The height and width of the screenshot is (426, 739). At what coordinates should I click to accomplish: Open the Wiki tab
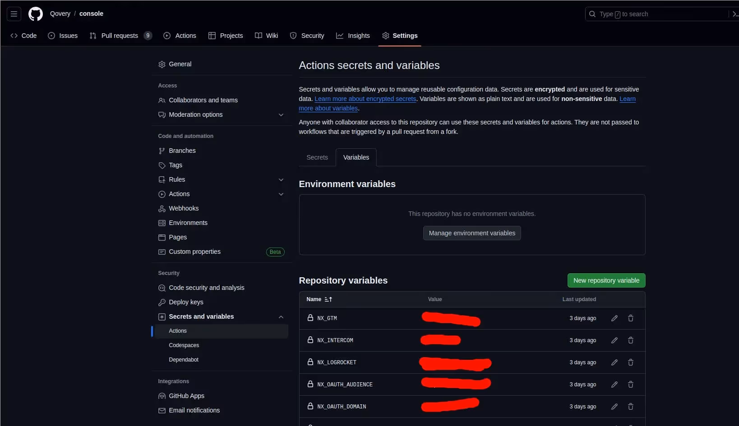[x=266, y=36]
